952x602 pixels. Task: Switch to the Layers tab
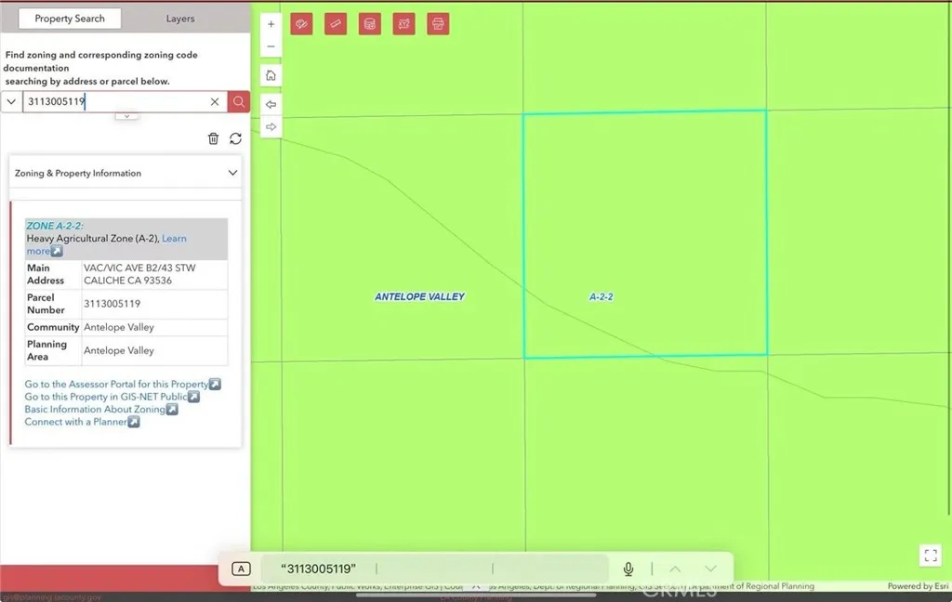[x=180, y=19]
